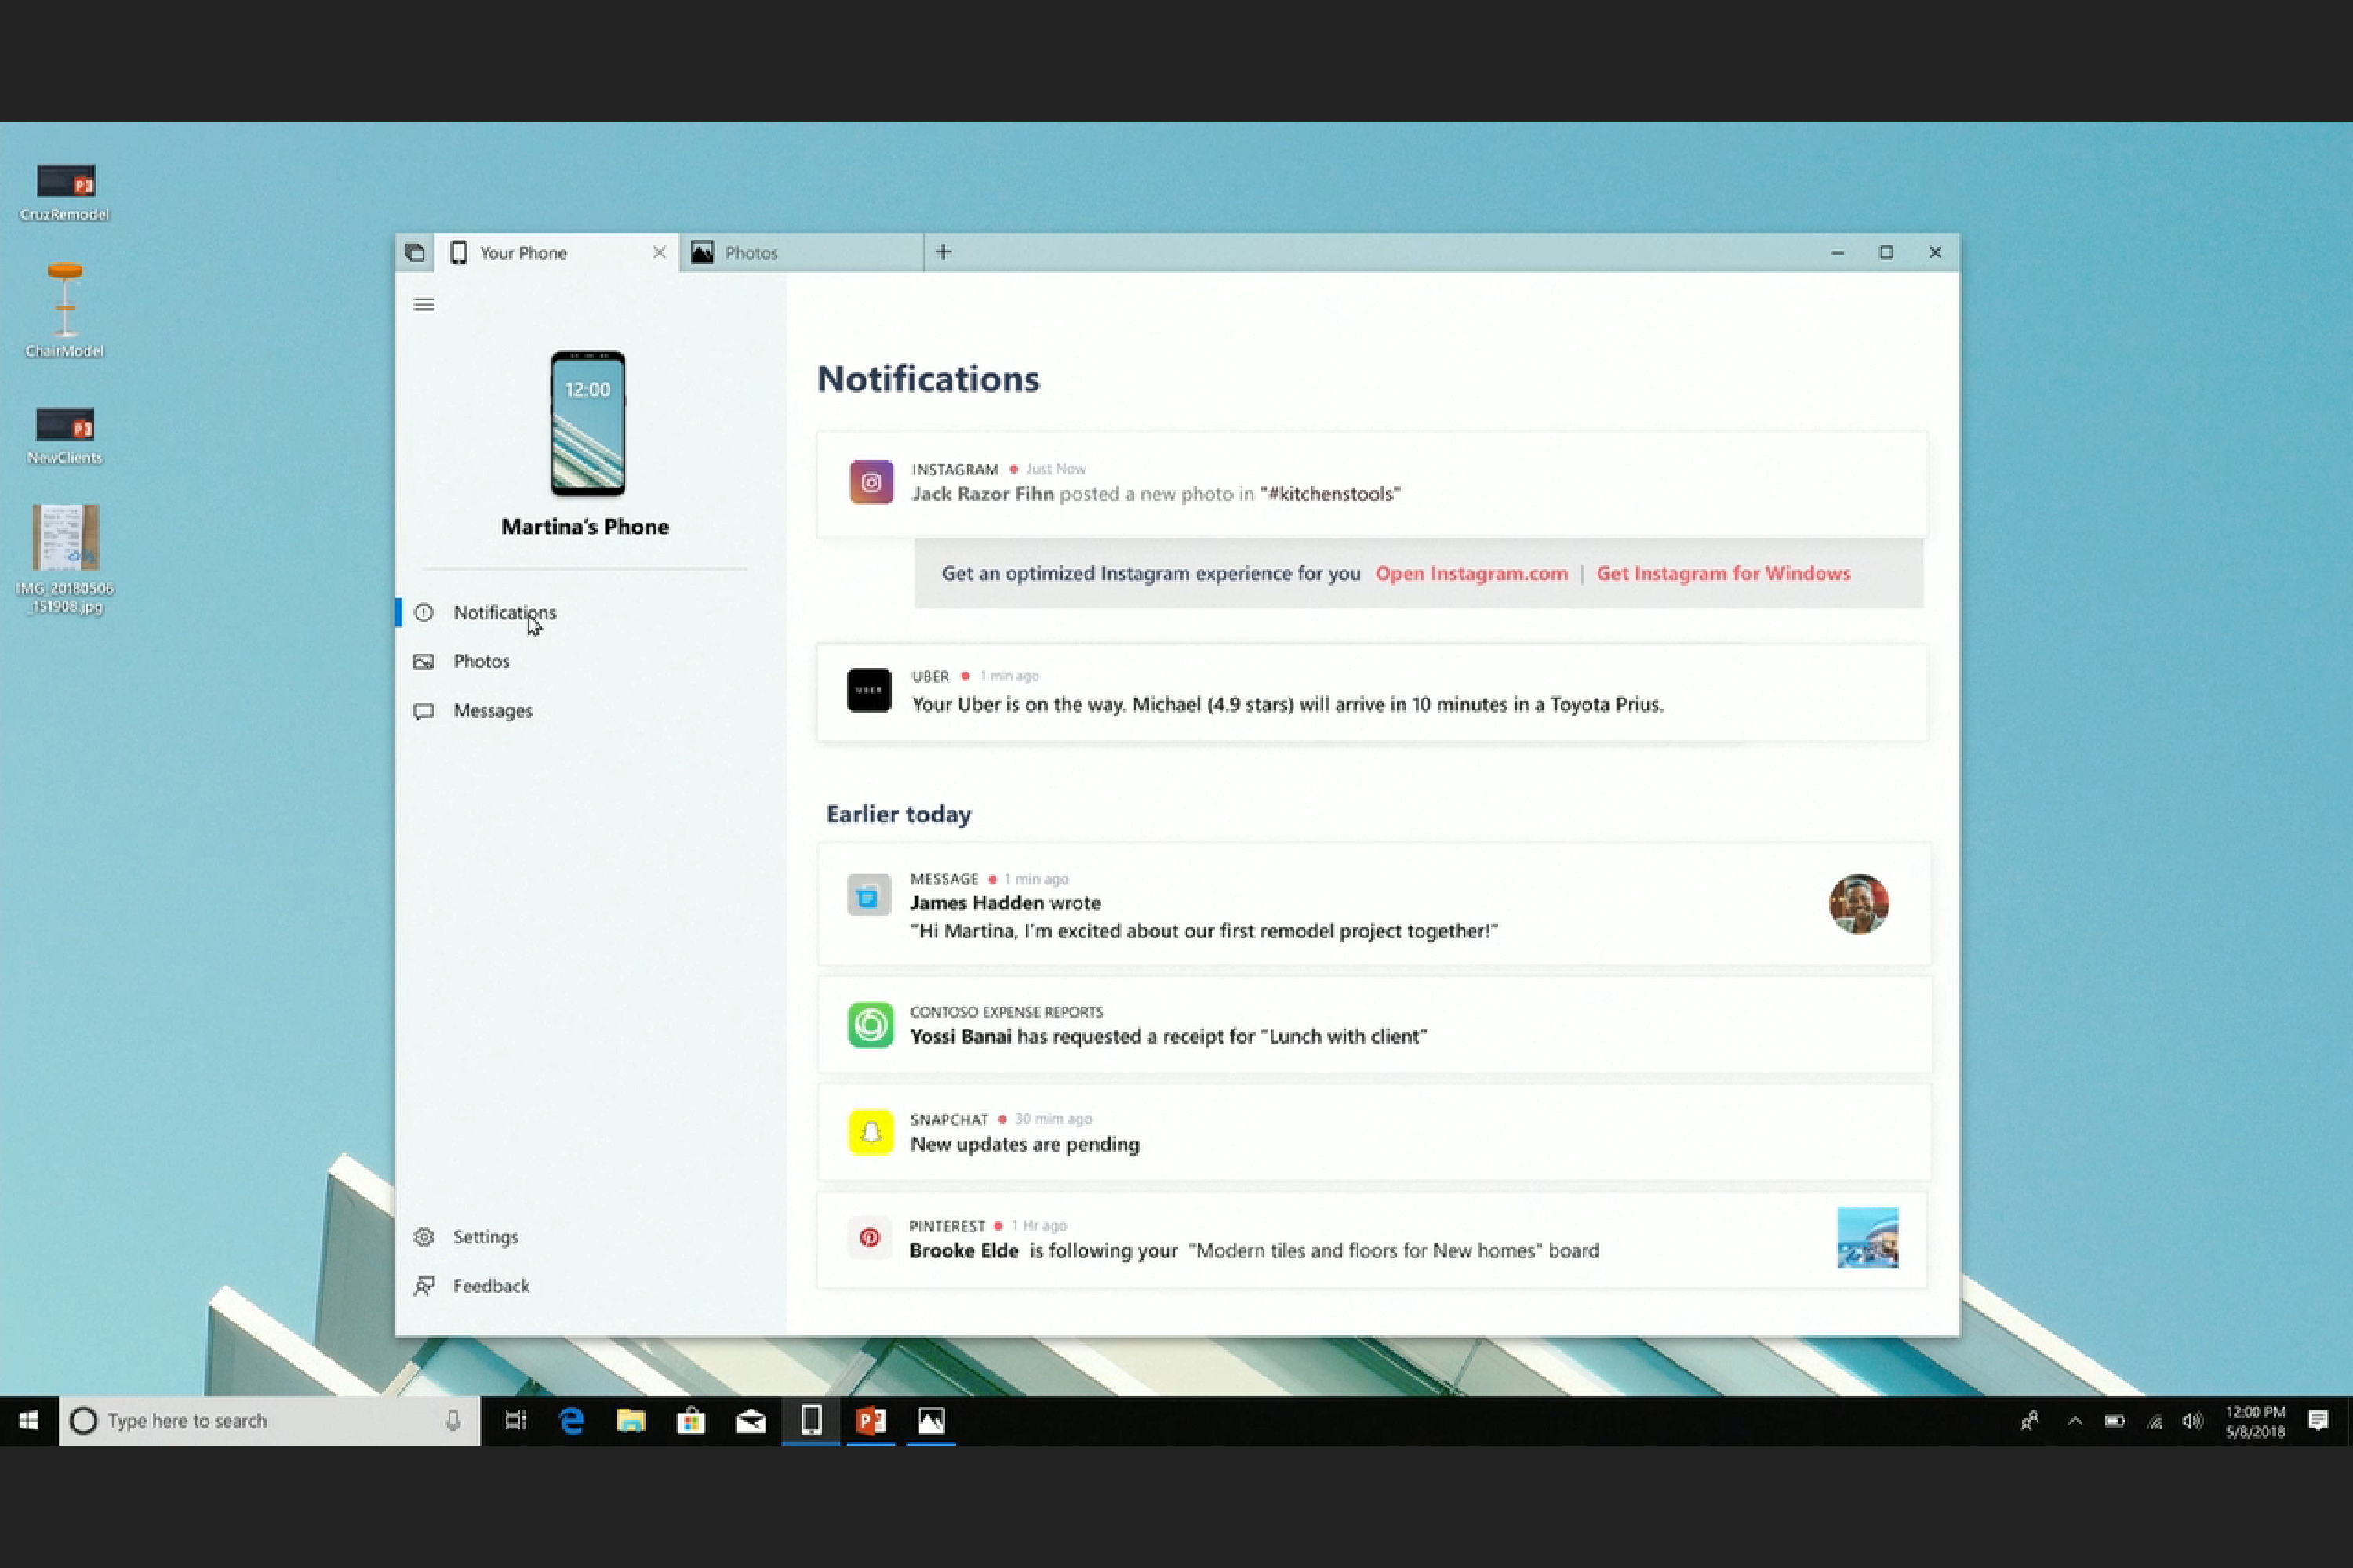2353x1568 pixels.
Task: Switch to the Photos tab
Action: (751, 252)
